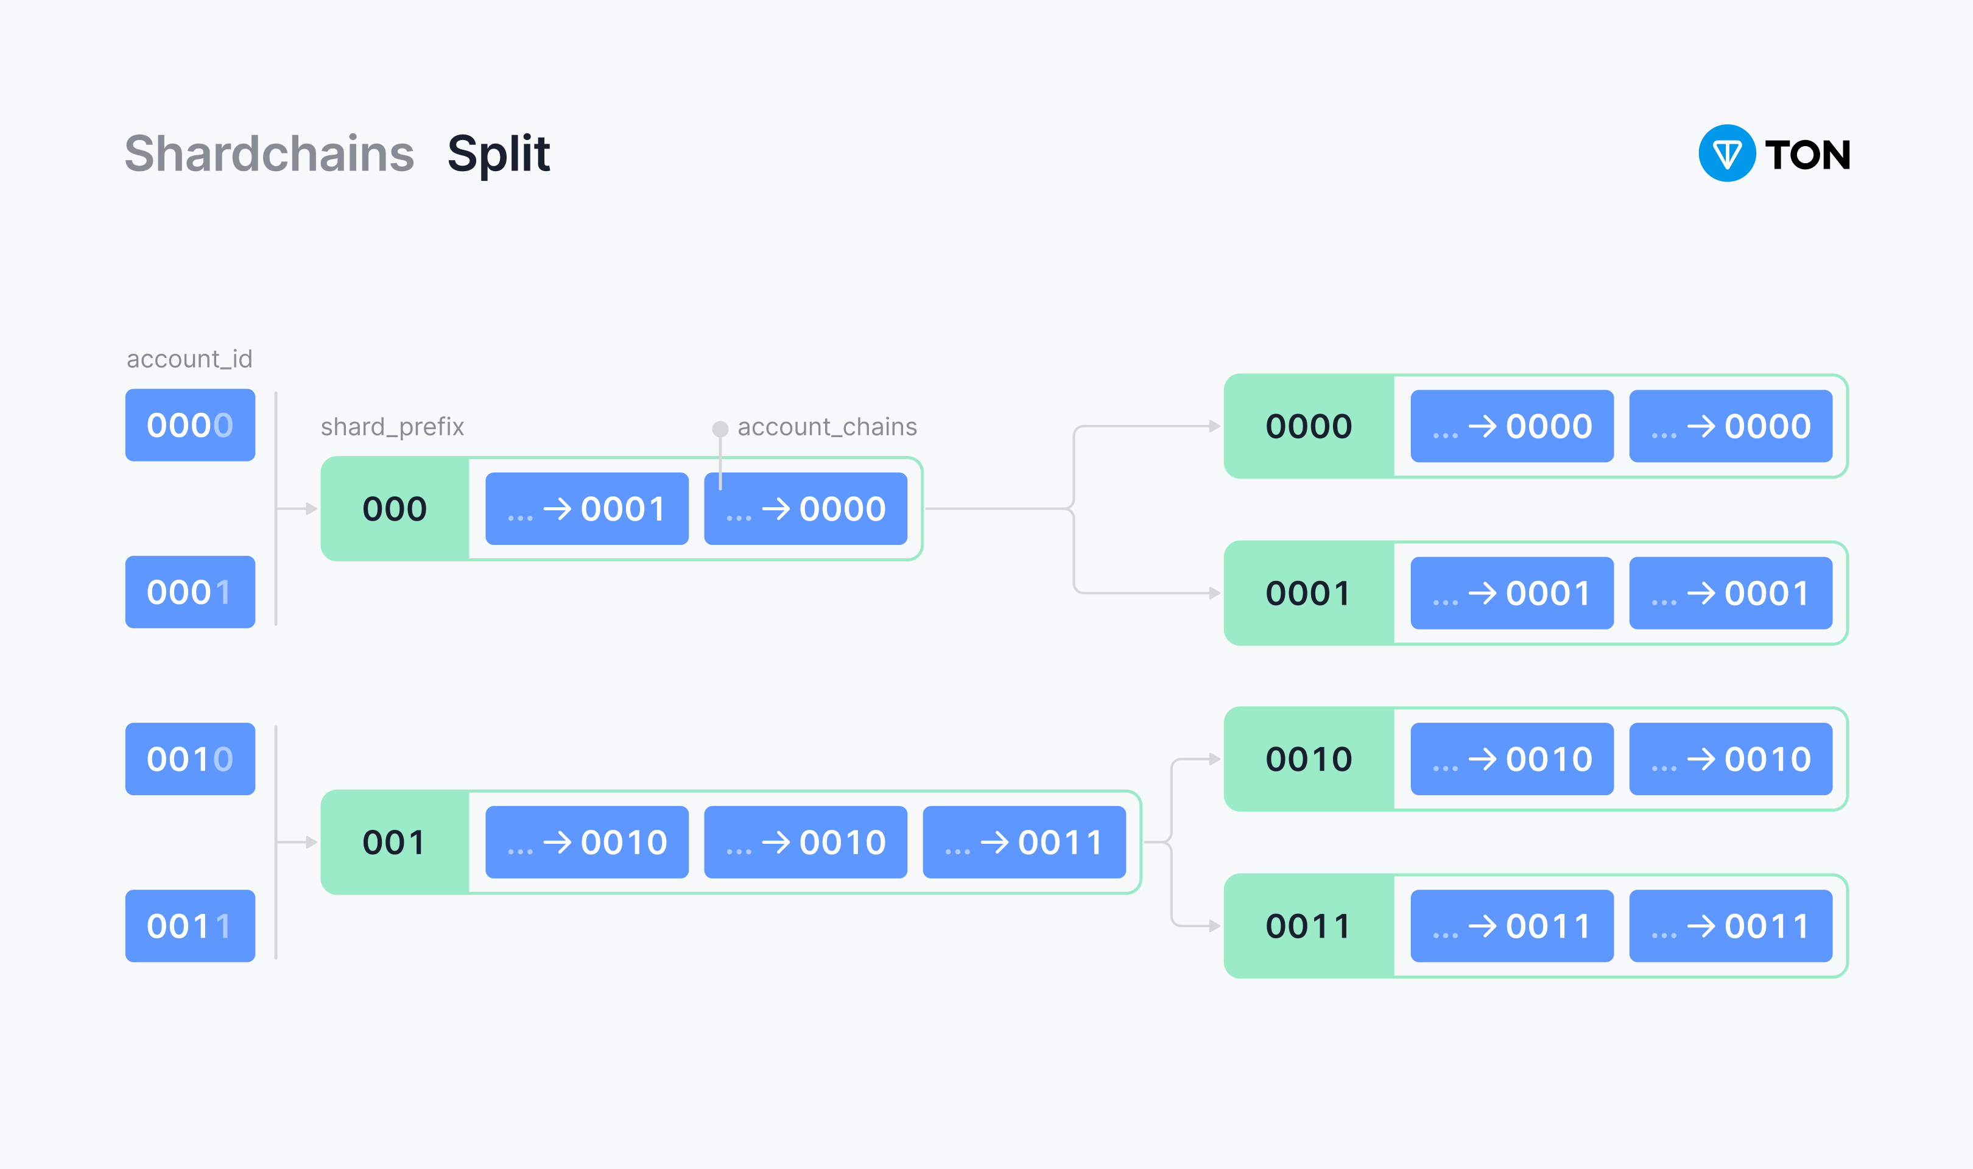Select the blue 0011 account_id box

point(190,927)
